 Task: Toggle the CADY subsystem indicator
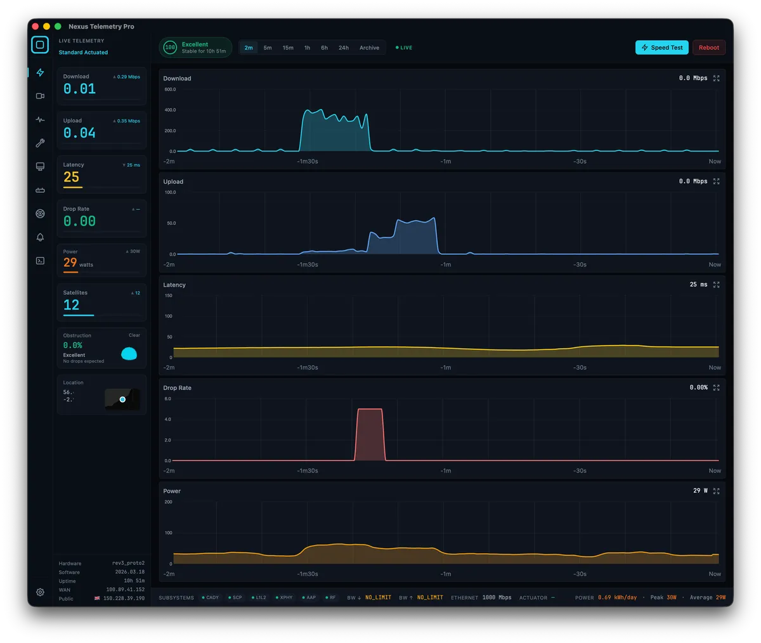tap(210, 597)
